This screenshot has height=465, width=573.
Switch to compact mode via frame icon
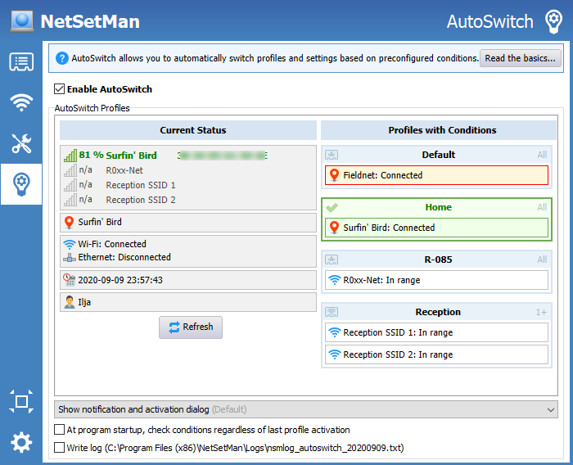[x=21, y=401]
